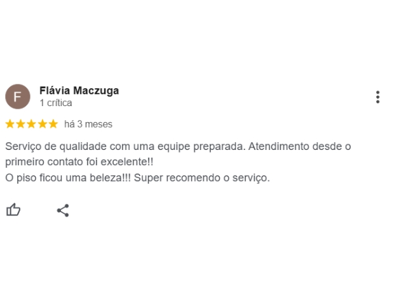Click the fourth yellow rating star
Screen dimensions: 394x298
43,124
